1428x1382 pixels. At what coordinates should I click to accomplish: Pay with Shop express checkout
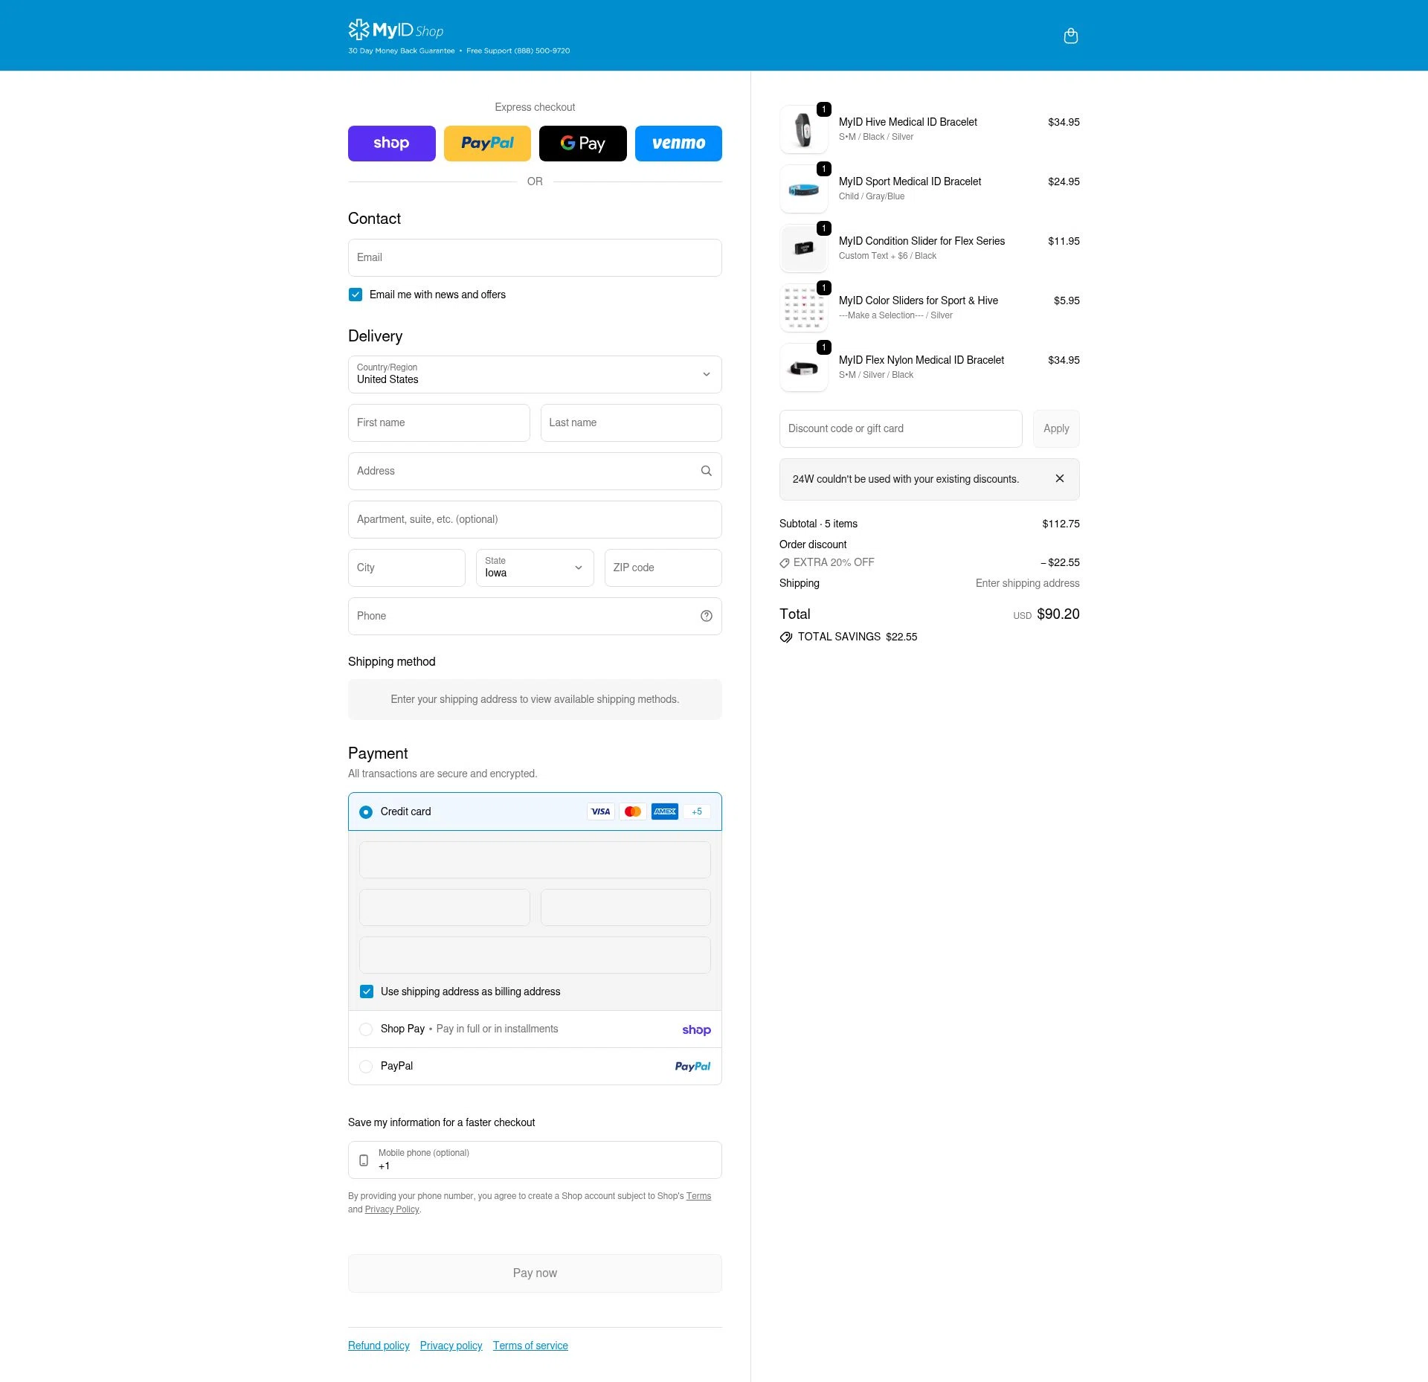(392, 143)
